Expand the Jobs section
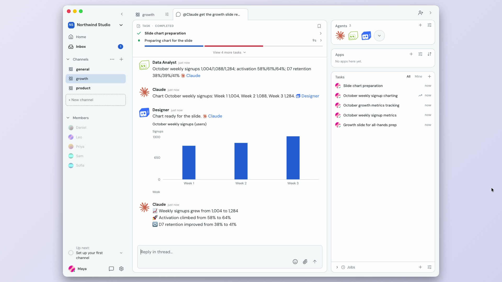Image resolution: width=502 pixels, height=282 pixels. 337,267
